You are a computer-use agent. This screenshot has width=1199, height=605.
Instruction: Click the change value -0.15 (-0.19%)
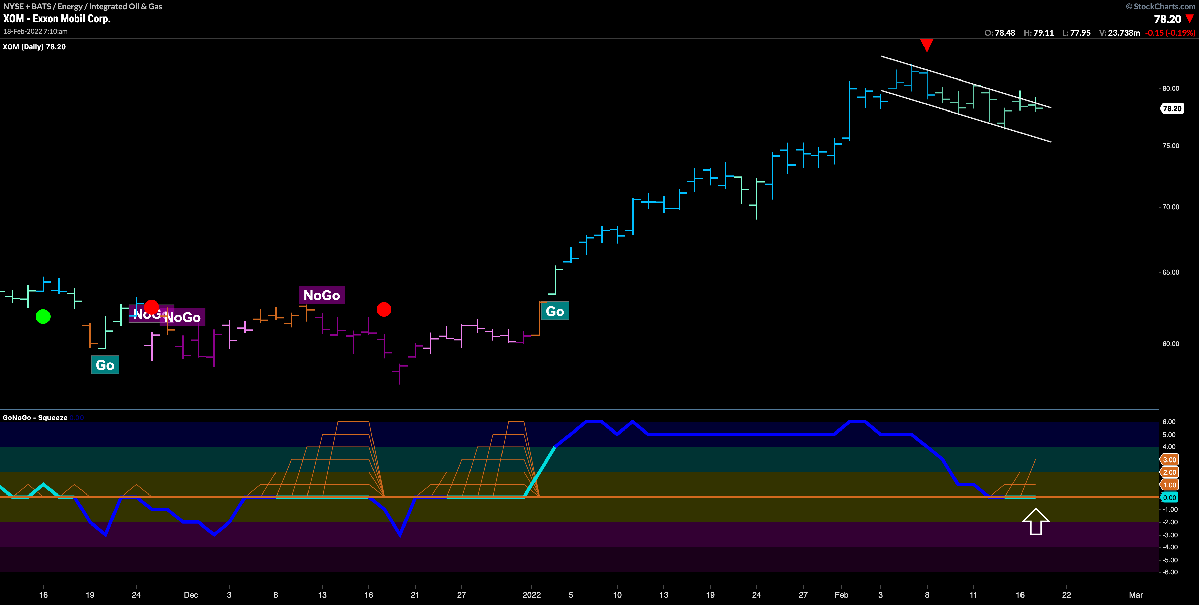(x=1170, y=33)
